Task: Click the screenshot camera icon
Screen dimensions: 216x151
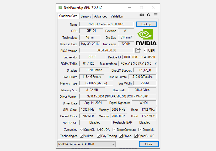Action: pos(142,15)
